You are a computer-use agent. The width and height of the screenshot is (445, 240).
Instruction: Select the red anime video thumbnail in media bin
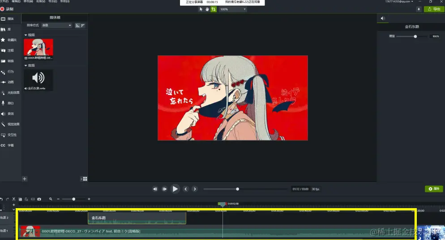(x=39, y=47)
